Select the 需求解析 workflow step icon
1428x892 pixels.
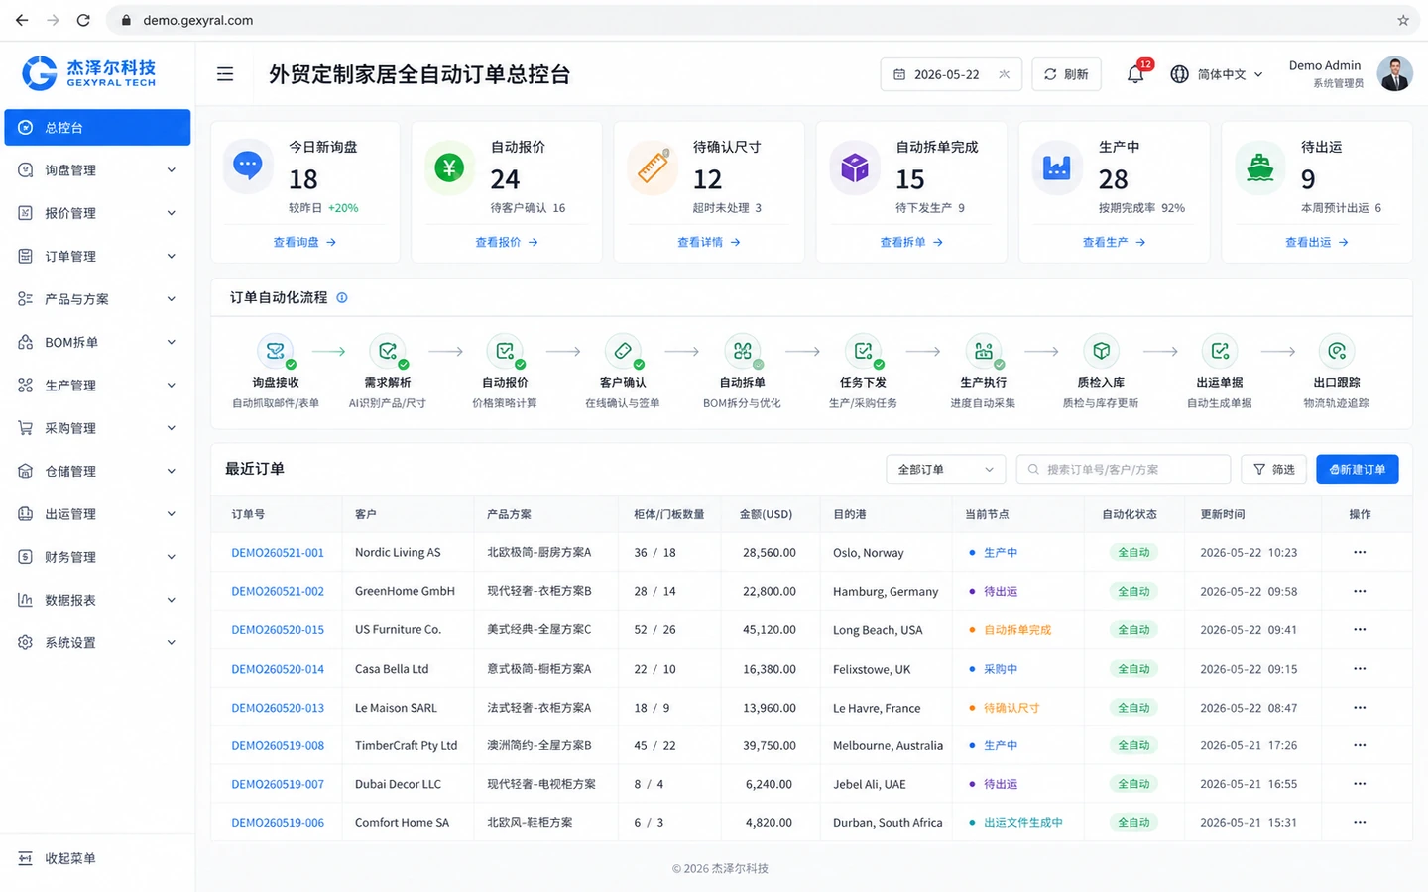pyautogui.click(x=387, y=351)
